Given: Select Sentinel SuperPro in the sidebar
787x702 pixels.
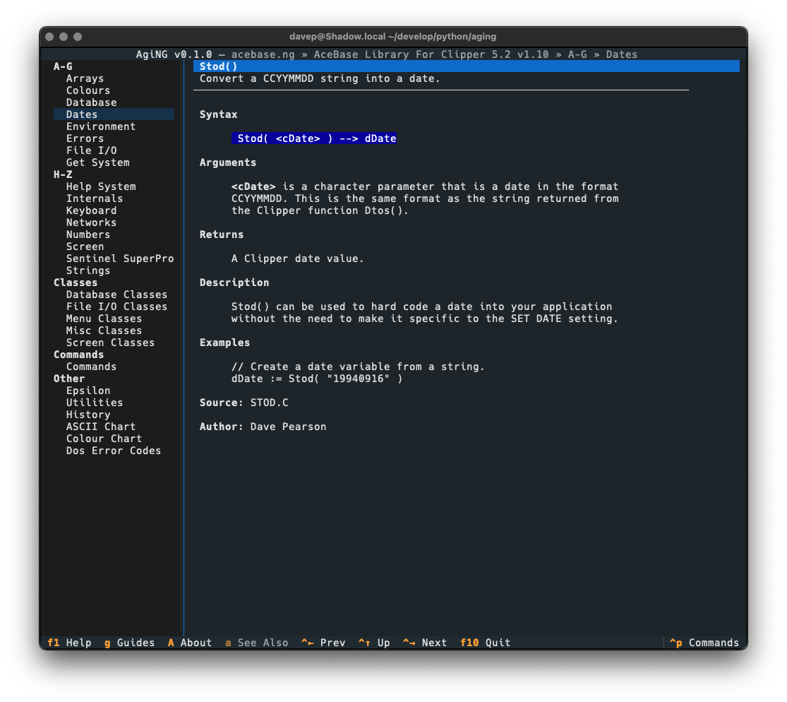Looking at the screenshot, I should pos(120,258).
